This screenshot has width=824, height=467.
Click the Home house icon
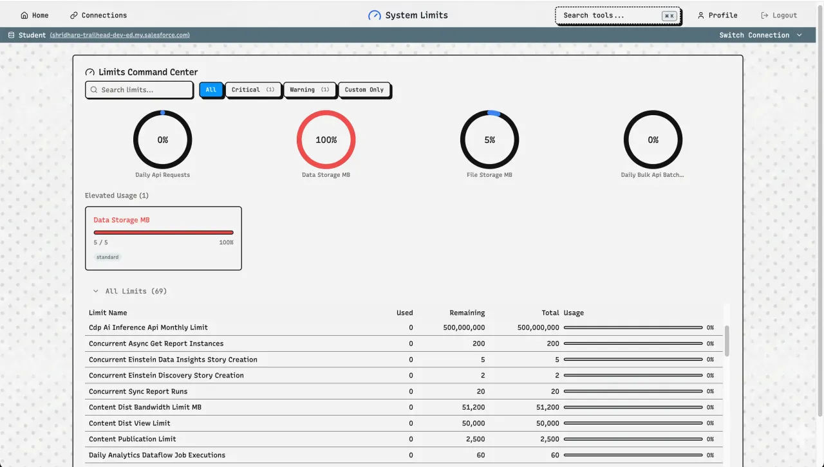pyautogui.click(x=24, y=15)
